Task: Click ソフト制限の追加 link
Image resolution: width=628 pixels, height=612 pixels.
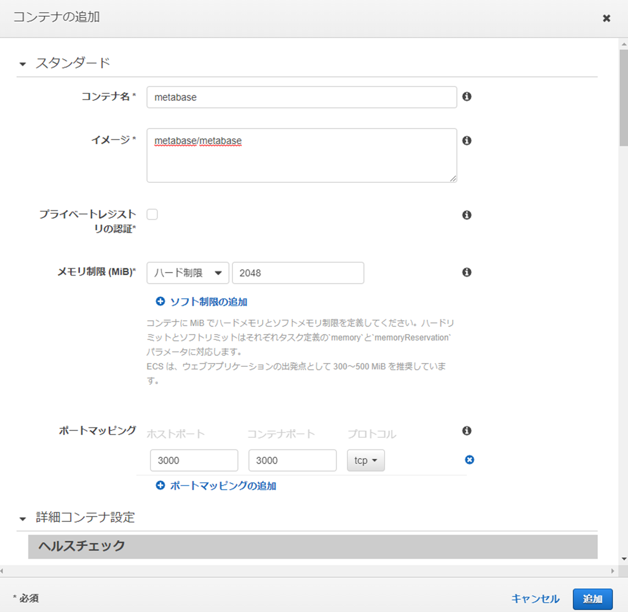Action: click(208, 302)
